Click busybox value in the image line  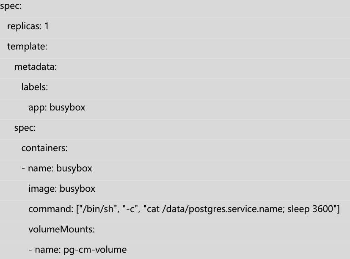pyautogui.click(x=77, y=189)
